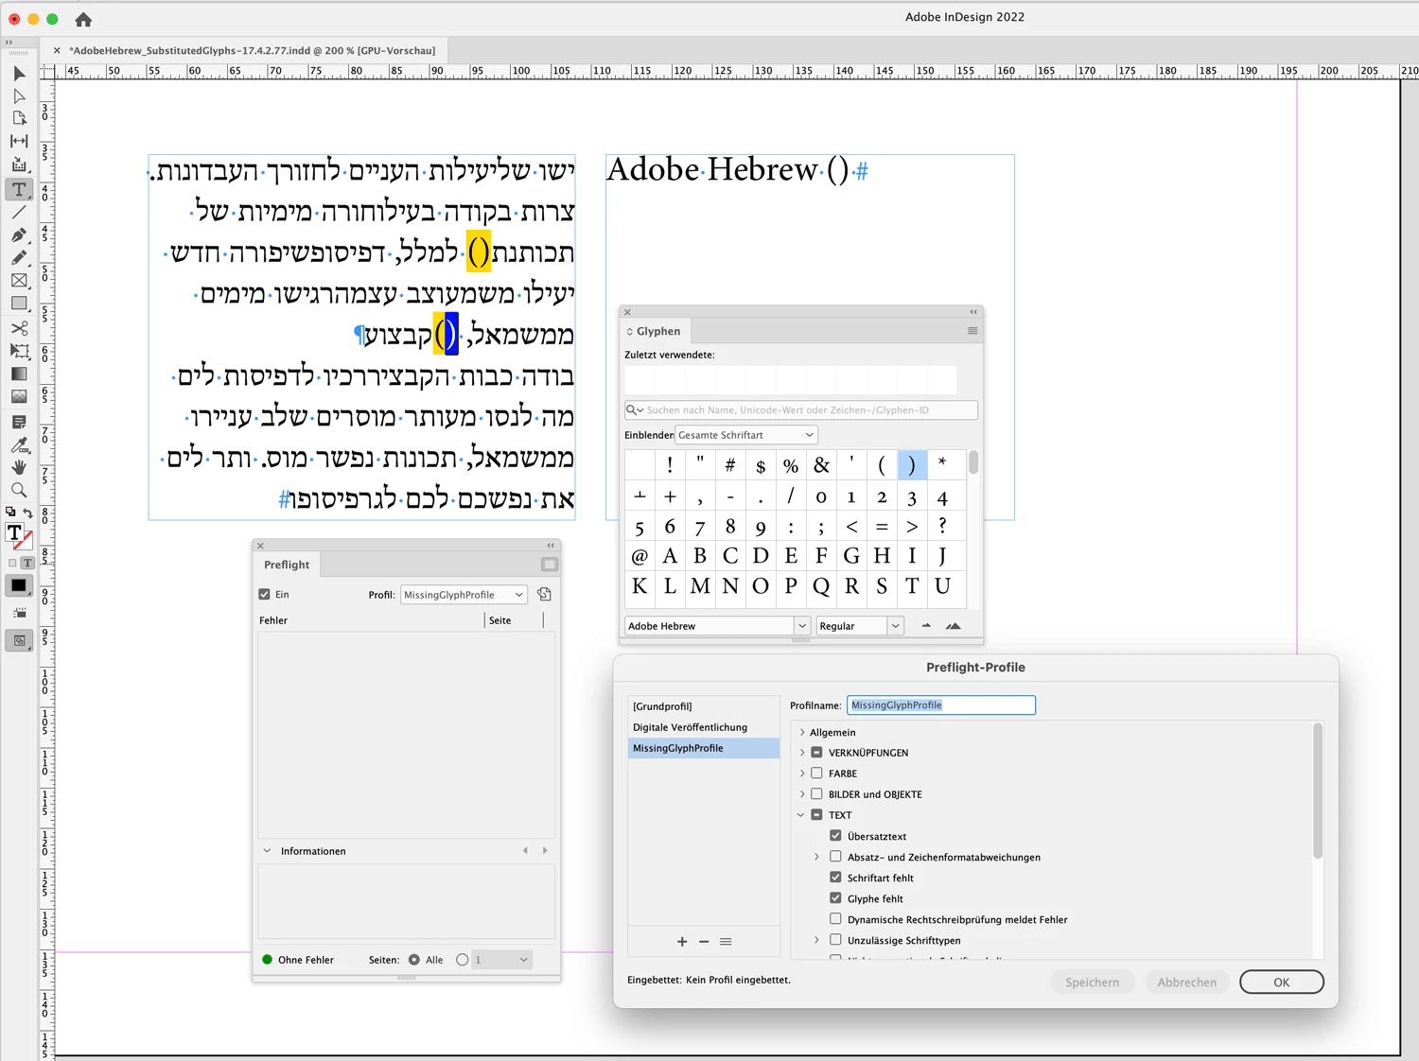This screenshot has width=1419, height=1061.
Task: Select the Gradient Feather tool
Action: [x=19, y=396]
